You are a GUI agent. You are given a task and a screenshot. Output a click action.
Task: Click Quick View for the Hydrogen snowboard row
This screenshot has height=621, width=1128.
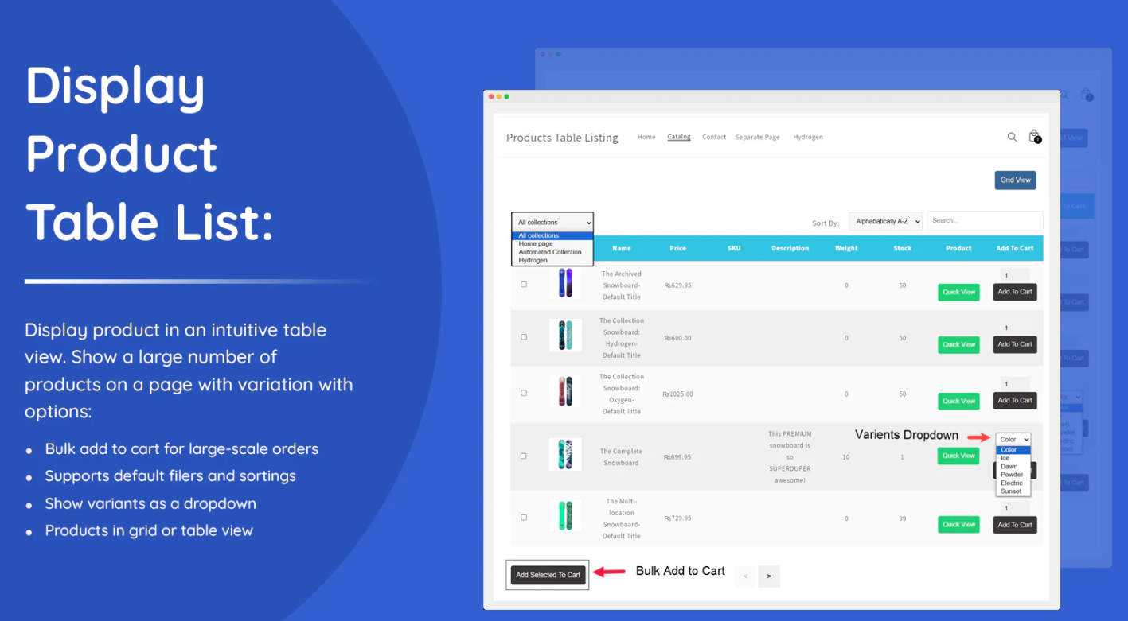958,344
